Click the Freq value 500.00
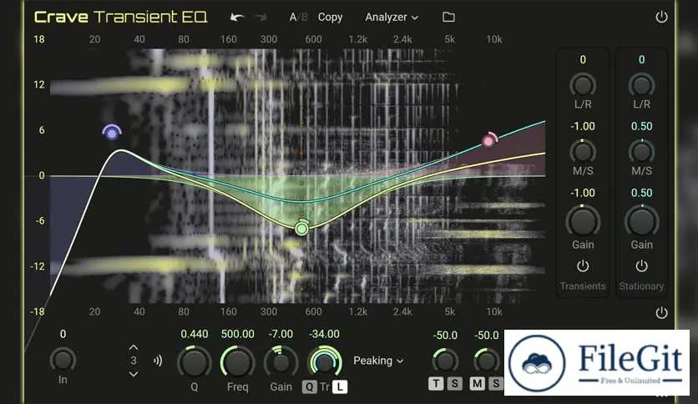698x404 pixels. tap(238, 334)
